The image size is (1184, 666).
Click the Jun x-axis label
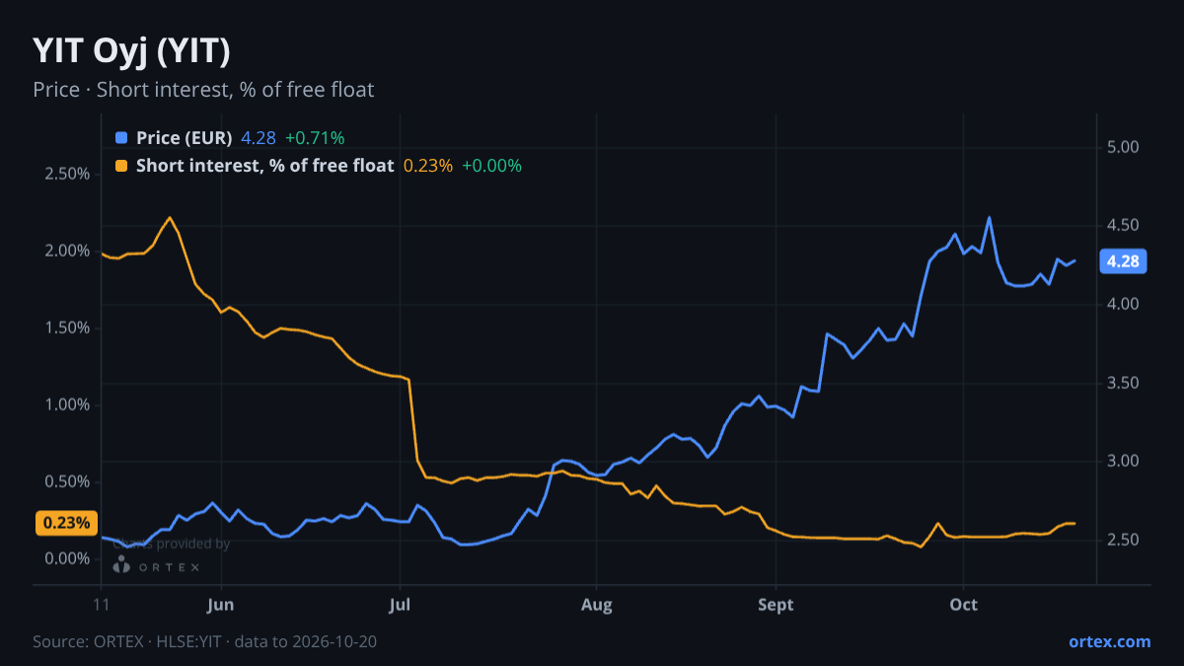222,604
